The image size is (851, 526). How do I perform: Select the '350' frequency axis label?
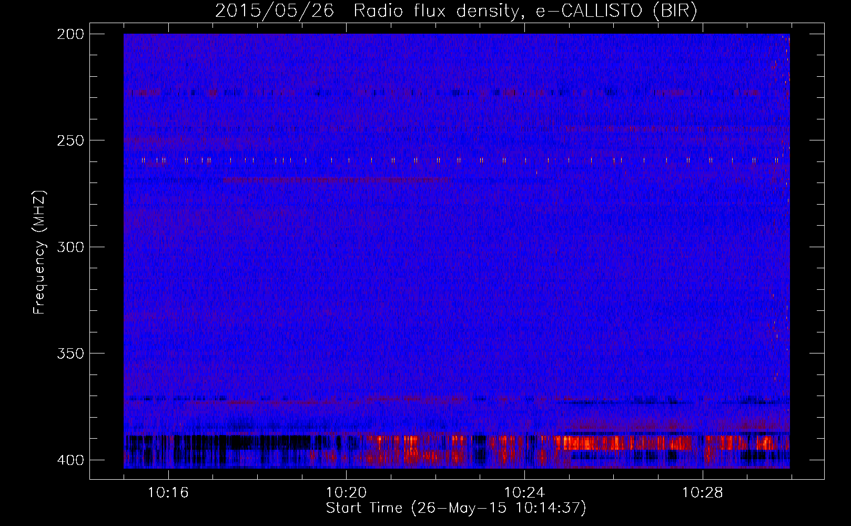70,353
